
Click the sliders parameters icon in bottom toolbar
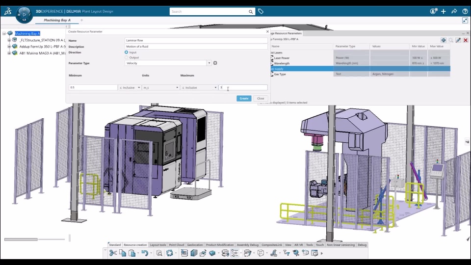click(235, 253)
